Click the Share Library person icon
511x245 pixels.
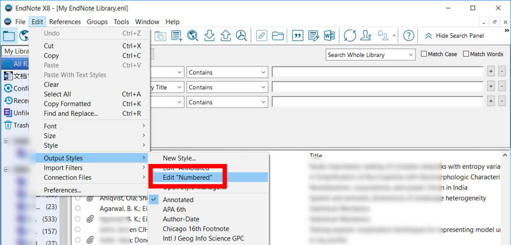(365, 36)
